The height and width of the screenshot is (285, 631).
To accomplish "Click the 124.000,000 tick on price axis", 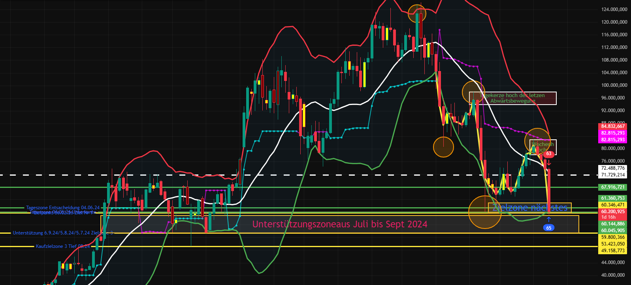I will 614,9.
